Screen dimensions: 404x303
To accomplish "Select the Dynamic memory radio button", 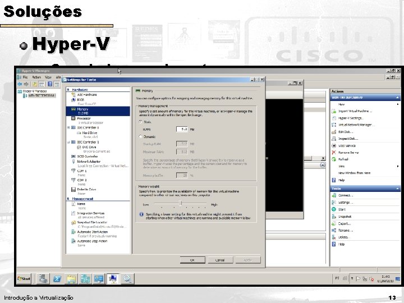I will coord(140,136).
